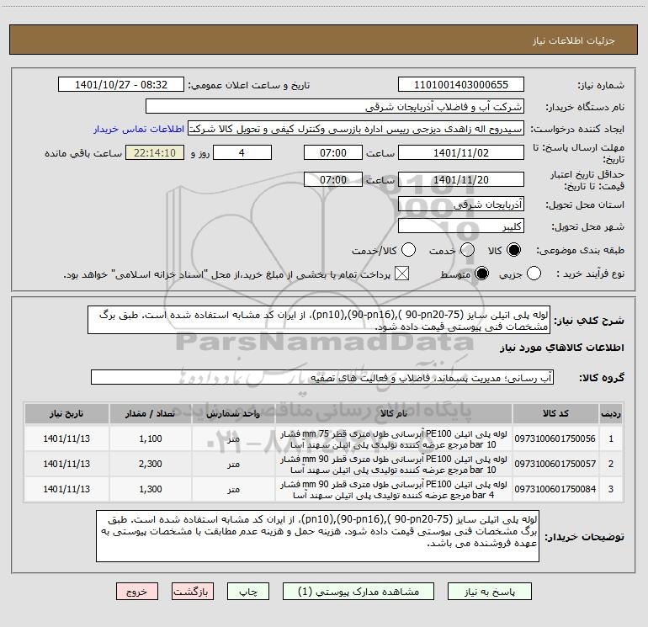Click quantity 2,300 in row 2
This screenshot has height=627, width=648.
coord(151,465)
